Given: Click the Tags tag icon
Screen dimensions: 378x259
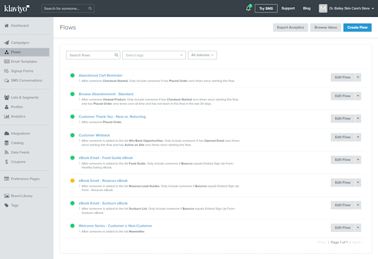Looking at the screenshot, I should (7, 205).
